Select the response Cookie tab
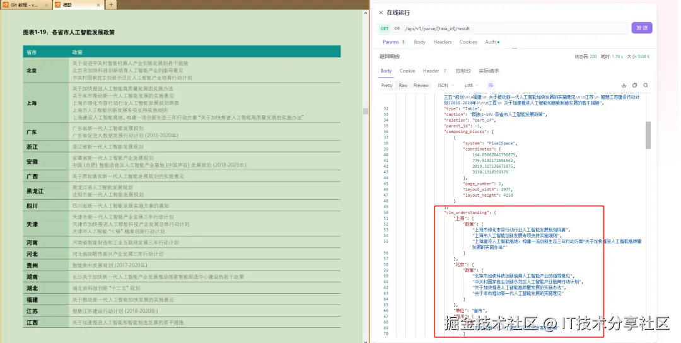Screen dimensions: 681x343 coord(407,71)
